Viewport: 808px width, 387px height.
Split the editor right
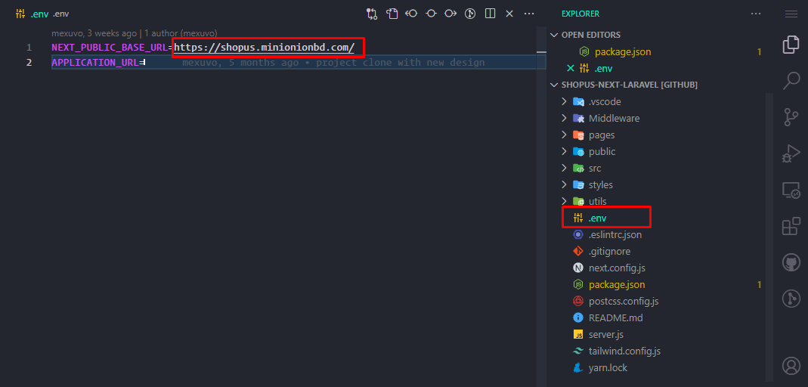coord(490,14)
